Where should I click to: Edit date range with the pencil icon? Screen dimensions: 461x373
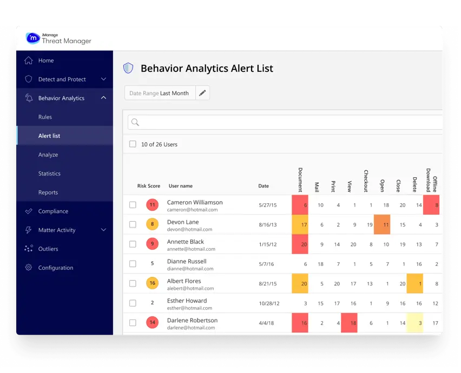(202, 93)
